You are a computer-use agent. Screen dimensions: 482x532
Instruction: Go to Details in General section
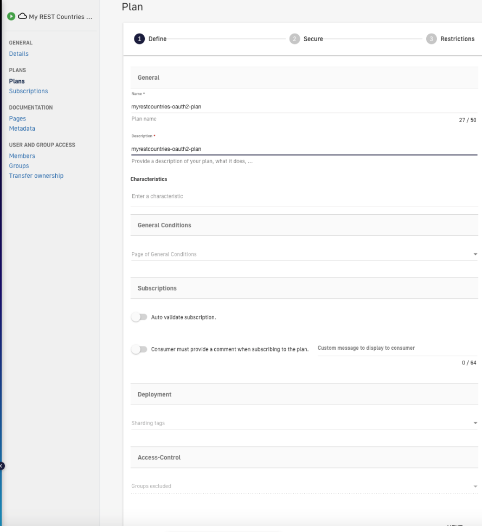[18, 54]
